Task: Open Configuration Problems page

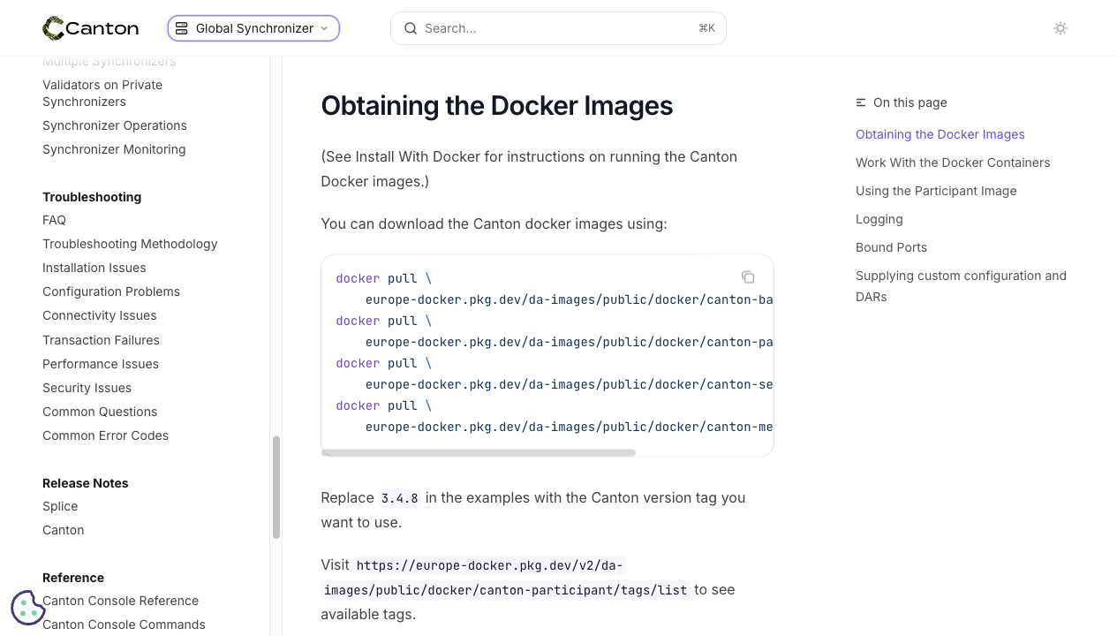Action: 111,291
